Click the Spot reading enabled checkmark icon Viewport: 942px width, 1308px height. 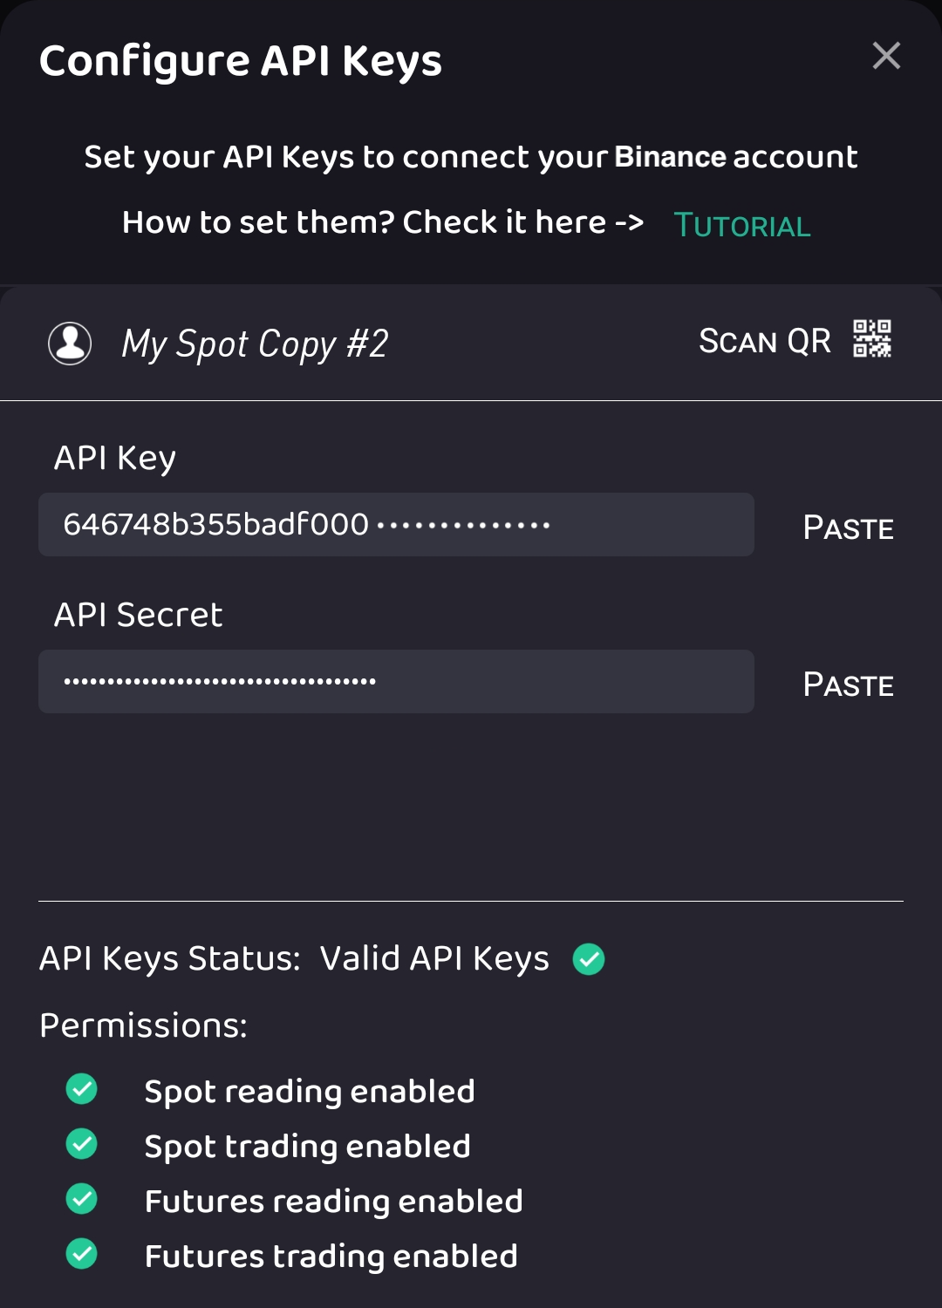81,1090
